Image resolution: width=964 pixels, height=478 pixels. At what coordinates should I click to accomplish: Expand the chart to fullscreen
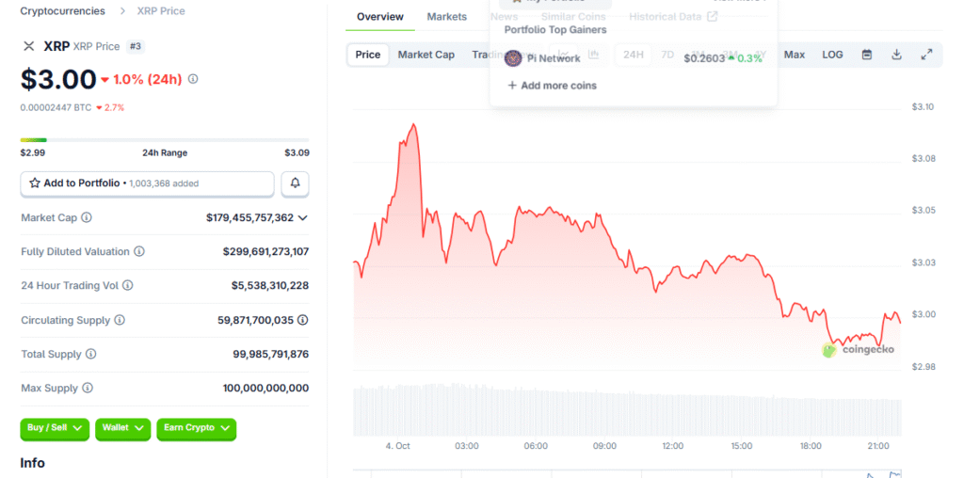pyautogui.click(x=926, y=55)
